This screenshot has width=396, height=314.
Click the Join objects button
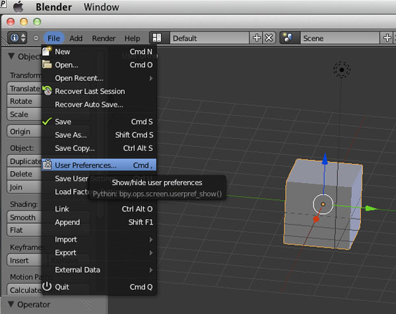click(24, 187)
